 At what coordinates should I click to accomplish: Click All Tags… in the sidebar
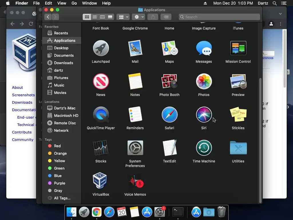[62, 198]
